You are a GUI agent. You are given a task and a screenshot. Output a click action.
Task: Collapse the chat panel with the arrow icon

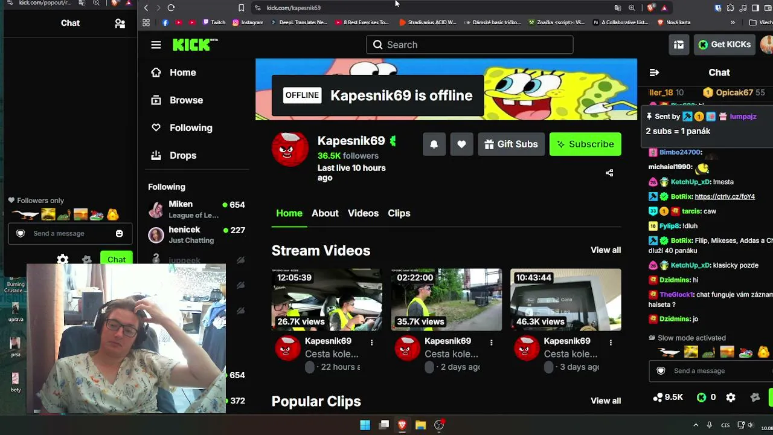[654, 72]
